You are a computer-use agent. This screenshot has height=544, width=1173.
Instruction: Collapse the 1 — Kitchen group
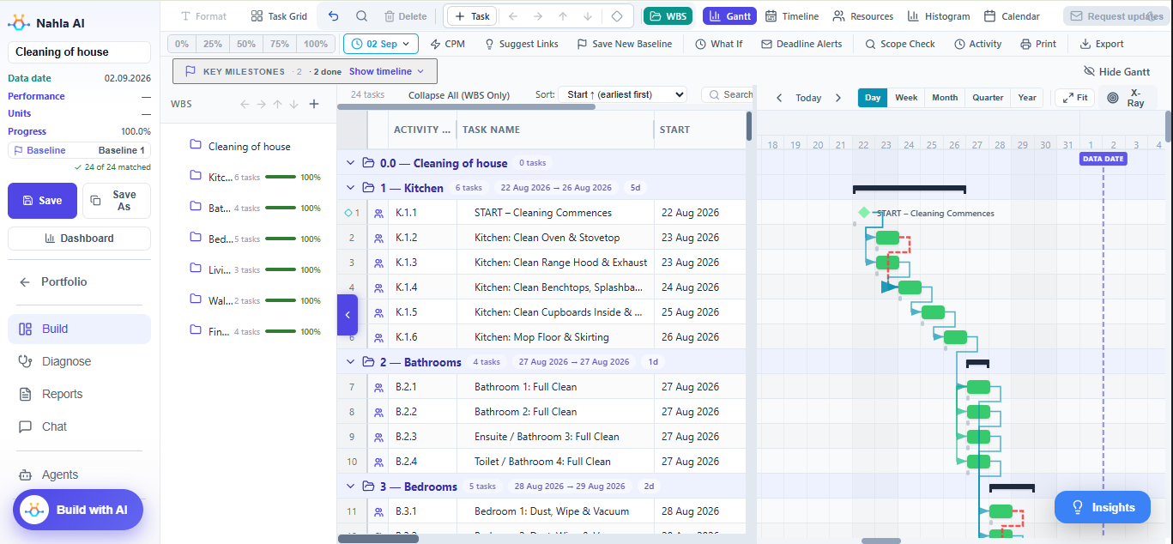click(350, 188)
